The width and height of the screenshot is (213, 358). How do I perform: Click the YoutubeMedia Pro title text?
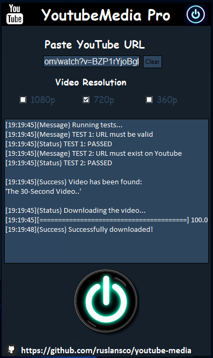coord(106,15)
